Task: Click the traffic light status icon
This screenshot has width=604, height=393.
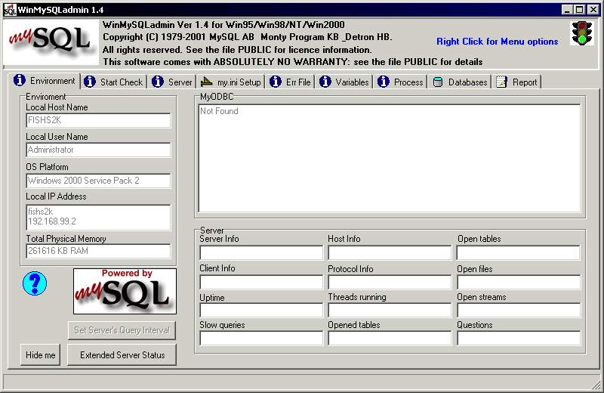Action: [581, 33]
